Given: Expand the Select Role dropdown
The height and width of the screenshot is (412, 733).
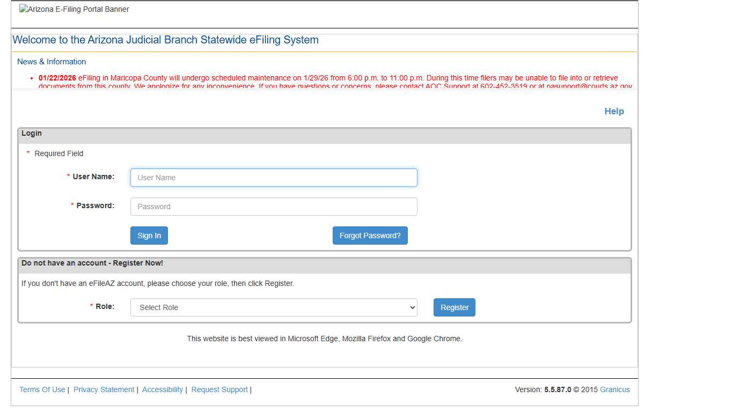Looking at the screenshot, I should pos(274,307).
